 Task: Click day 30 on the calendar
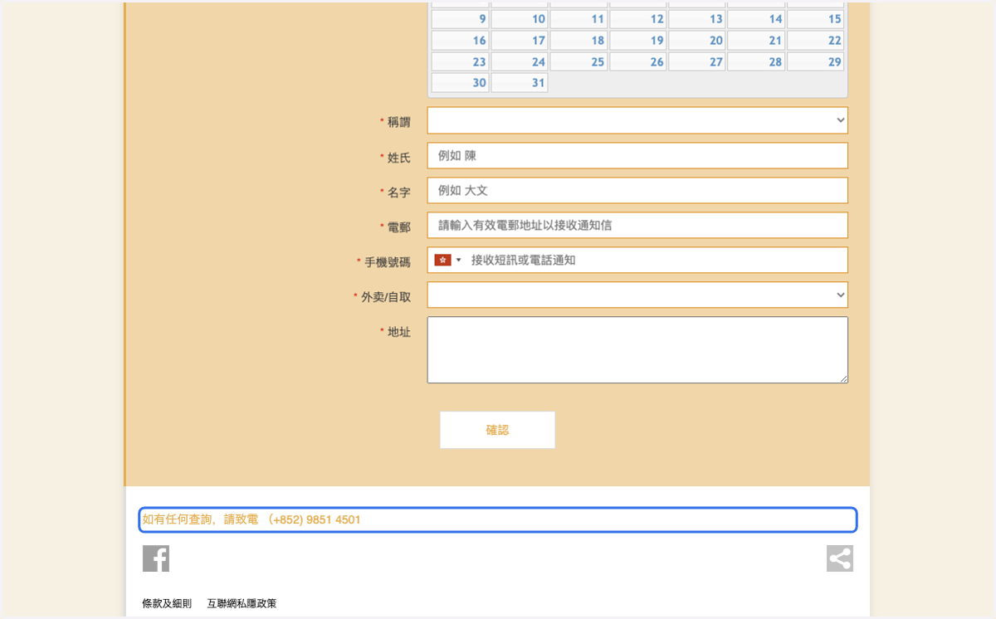(460, 83)
